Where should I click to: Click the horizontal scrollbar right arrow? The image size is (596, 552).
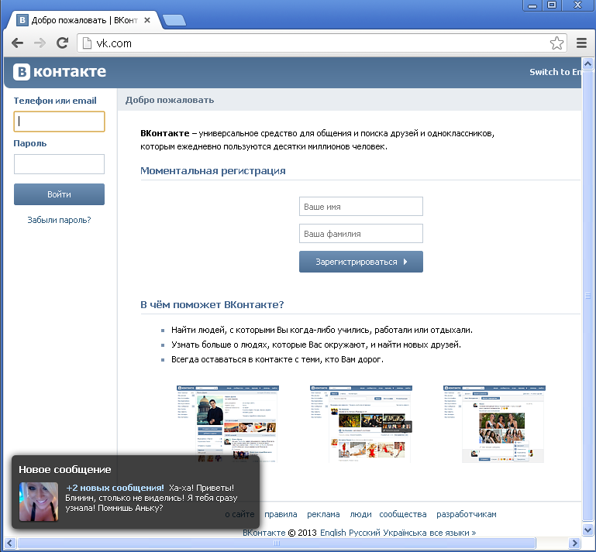coord(574,543)
